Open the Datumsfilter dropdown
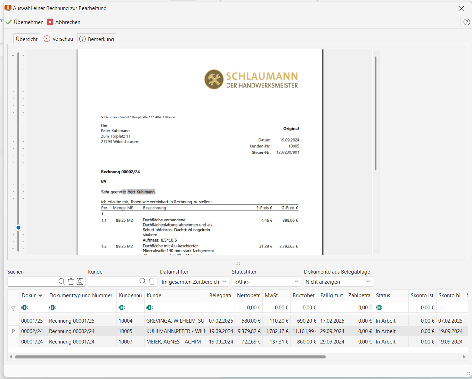The height and width of the screenshot is (379, 472). pyautogui.click(x=194, y=282)
